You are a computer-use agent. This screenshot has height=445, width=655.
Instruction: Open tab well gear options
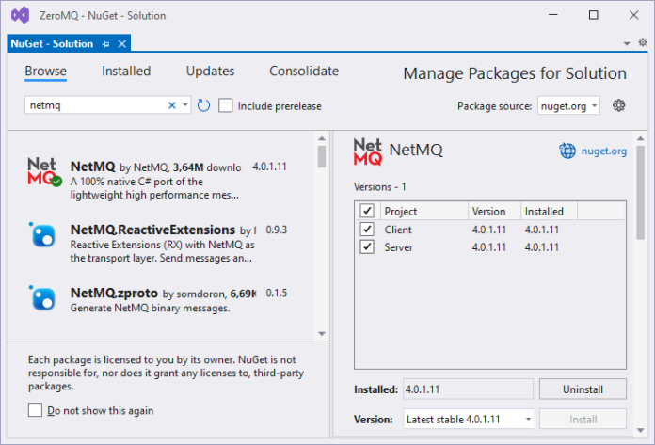click(643, 42)
